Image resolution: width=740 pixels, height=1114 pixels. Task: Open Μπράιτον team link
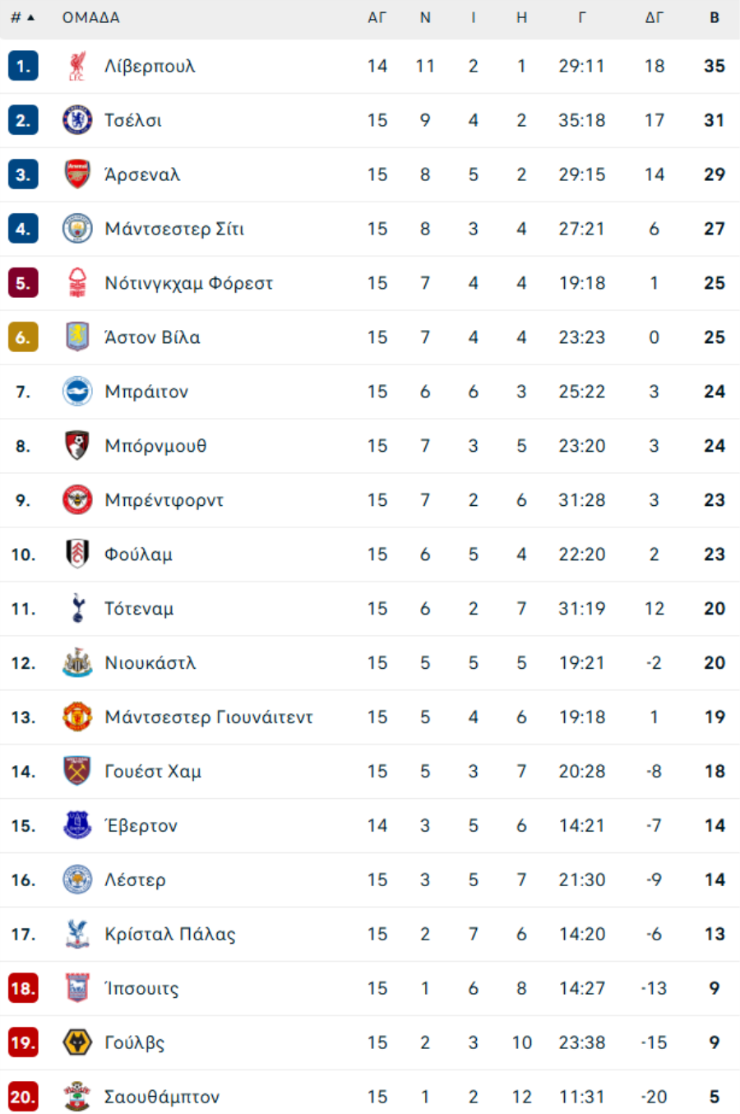146,392
